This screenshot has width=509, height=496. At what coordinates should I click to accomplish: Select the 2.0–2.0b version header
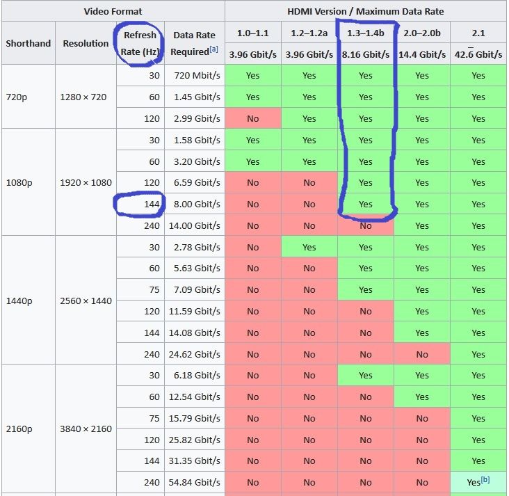422,33
